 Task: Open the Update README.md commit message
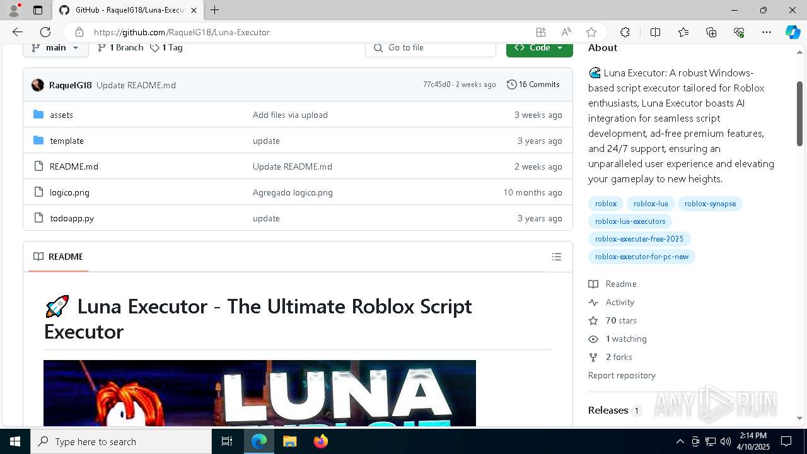[136, 85]
